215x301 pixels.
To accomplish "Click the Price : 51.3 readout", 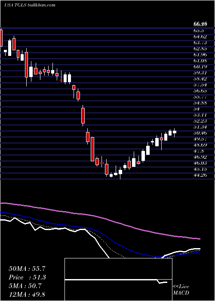I will coord(28,277).
